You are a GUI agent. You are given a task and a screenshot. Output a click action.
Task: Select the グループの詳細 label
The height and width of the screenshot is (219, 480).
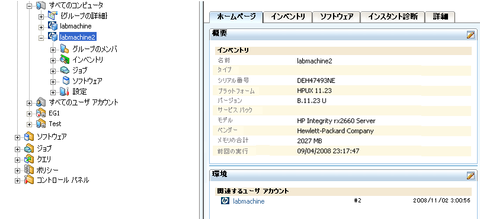(84, 15)
